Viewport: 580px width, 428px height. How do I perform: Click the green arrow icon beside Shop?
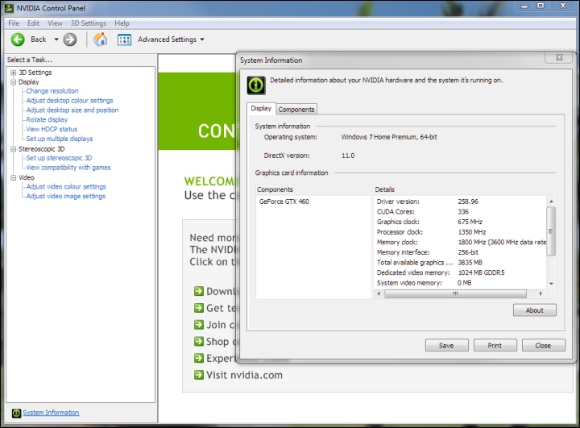click(199, 341)
